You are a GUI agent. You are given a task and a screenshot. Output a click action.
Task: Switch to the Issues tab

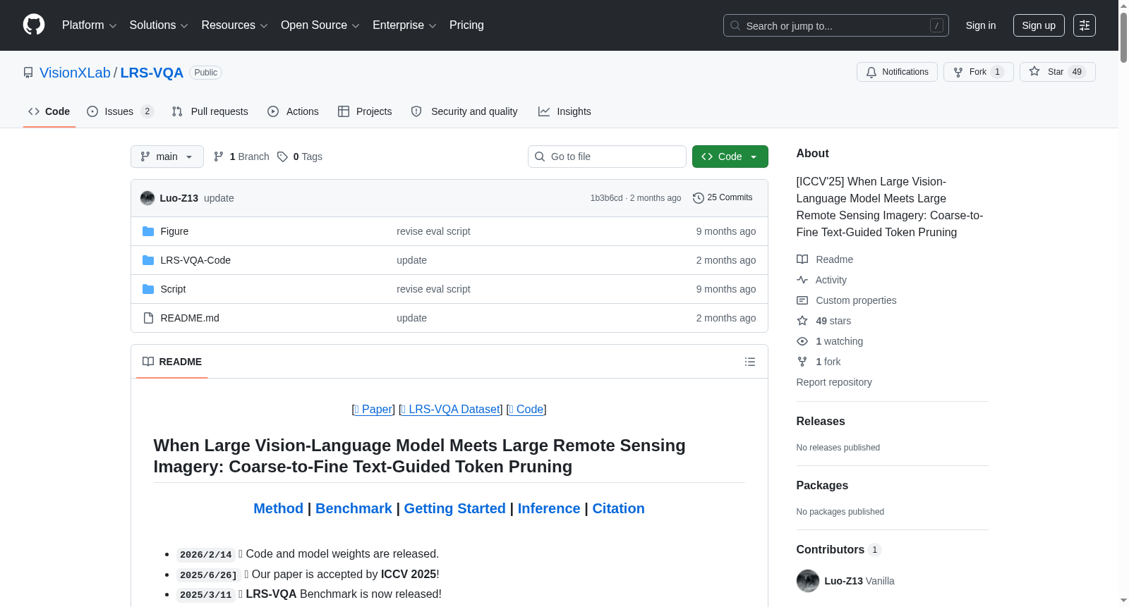tap(120, 111)
